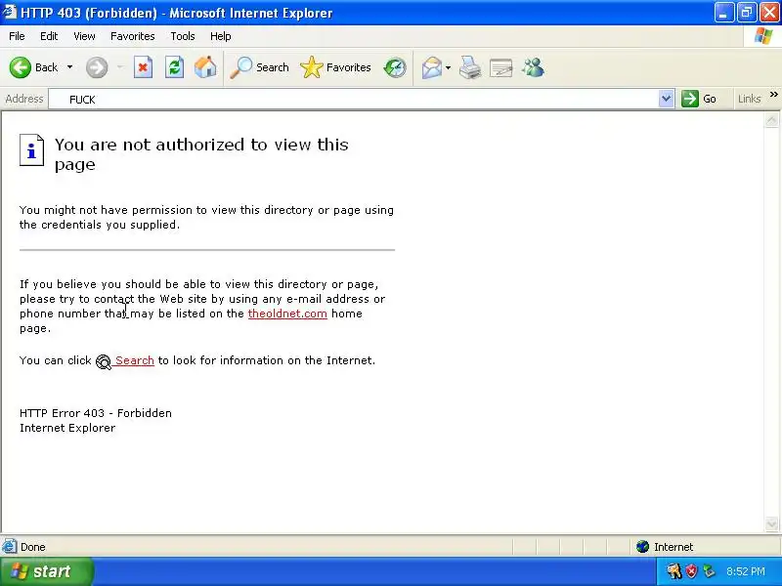Expand the Mail button dropdown arrow

[x=448, y=67]
